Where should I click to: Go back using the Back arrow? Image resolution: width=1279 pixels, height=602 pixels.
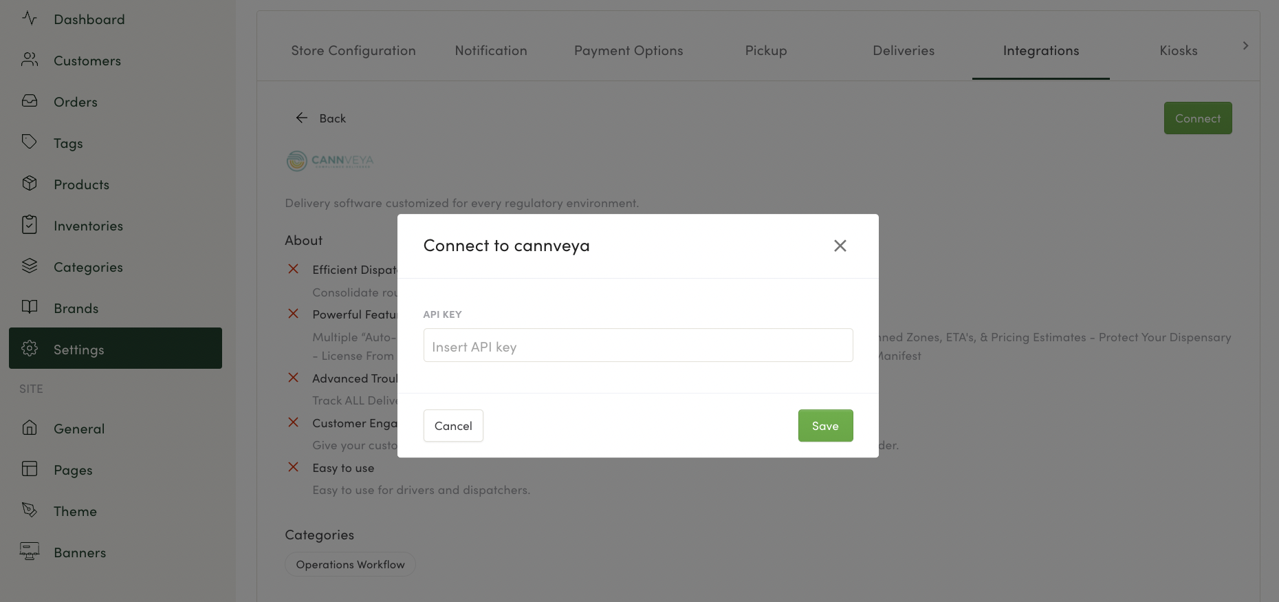(x=302, y=118)
